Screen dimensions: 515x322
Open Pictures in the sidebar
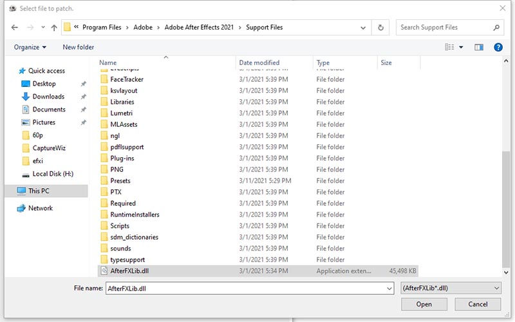click(x=44, y=122)
